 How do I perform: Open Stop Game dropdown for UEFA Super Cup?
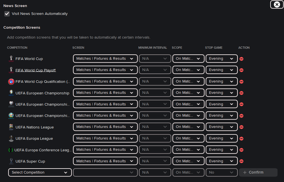[221, 161]
